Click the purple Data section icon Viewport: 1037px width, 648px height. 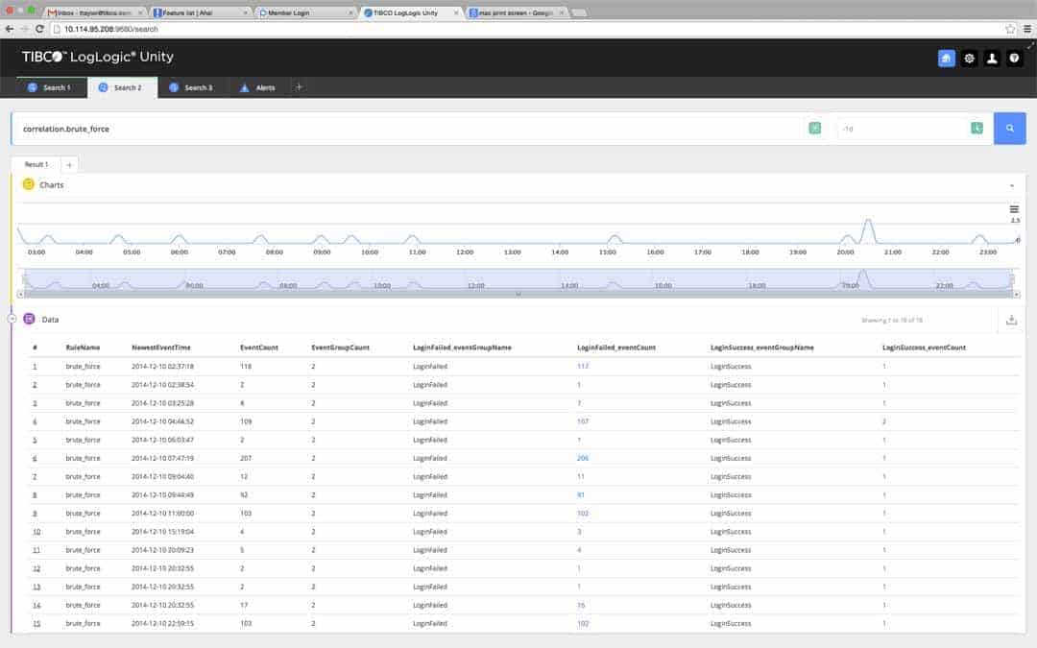(x=29, y=319)
